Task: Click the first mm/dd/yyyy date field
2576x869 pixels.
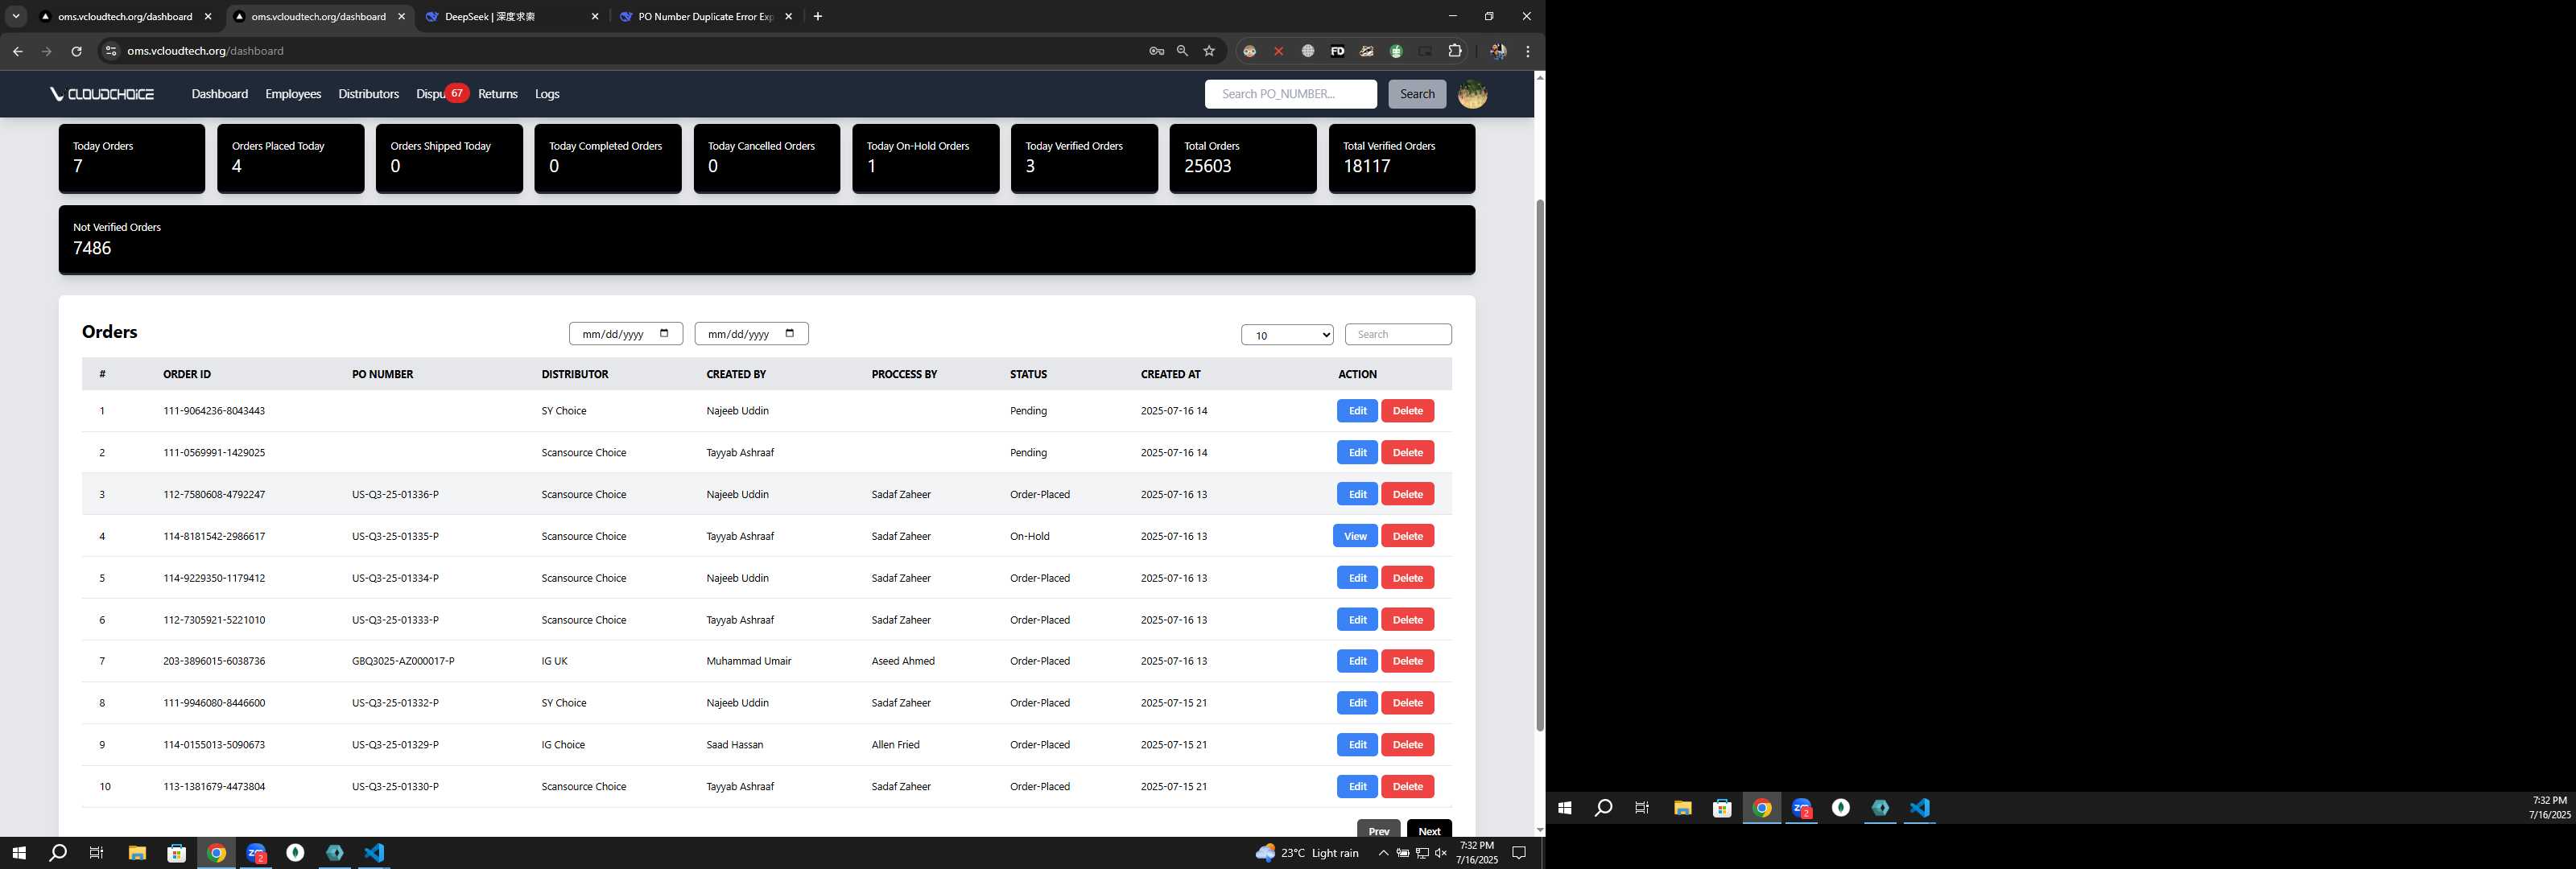Action: (x=625, y=334)
